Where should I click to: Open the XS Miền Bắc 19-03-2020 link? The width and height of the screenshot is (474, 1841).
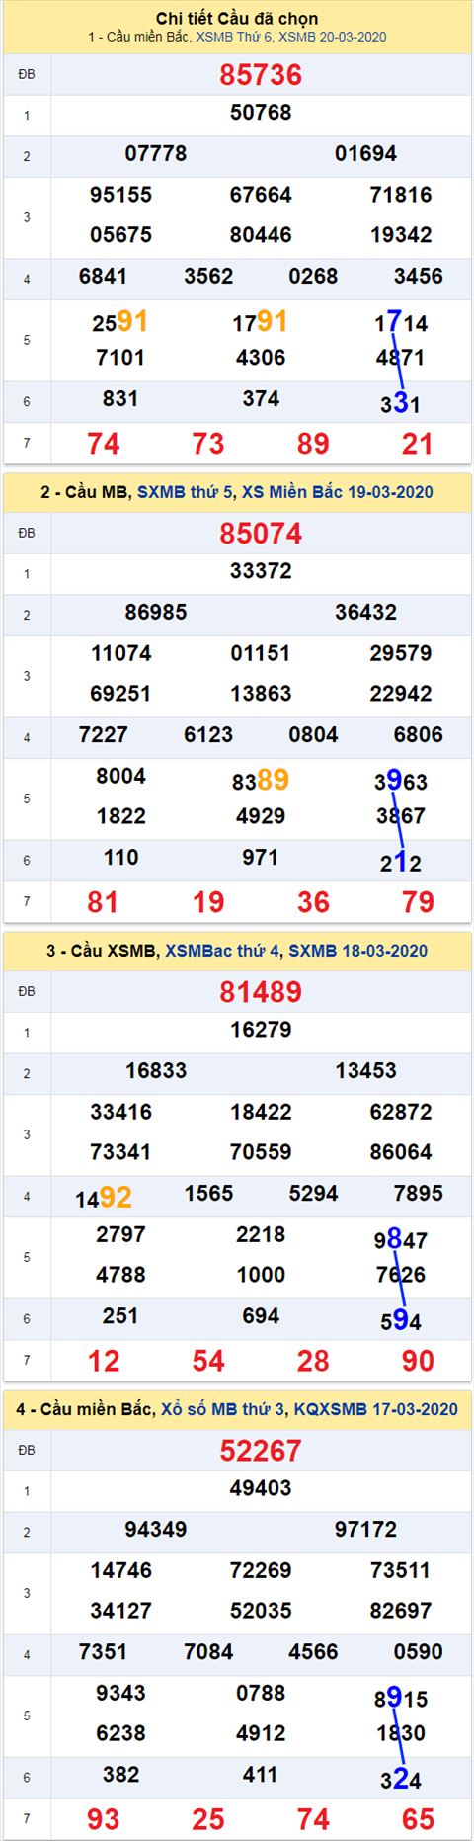tap(338, 492)
